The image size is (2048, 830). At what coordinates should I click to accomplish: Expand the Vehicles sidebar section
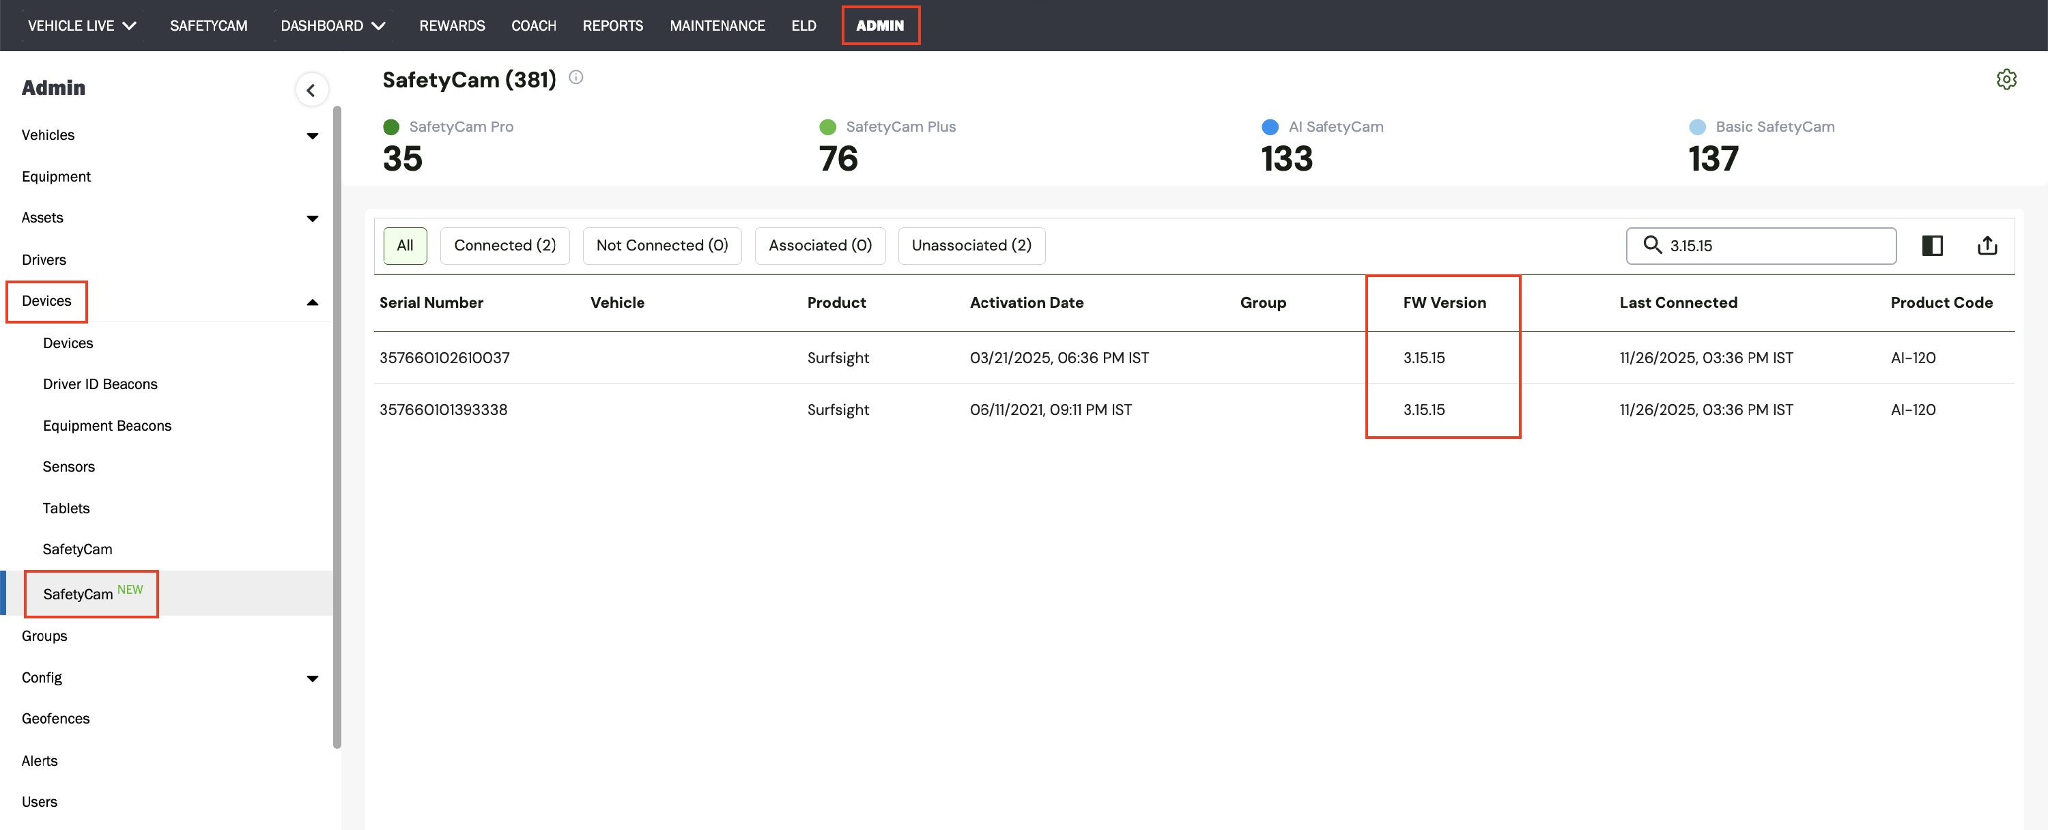[313, 136]
